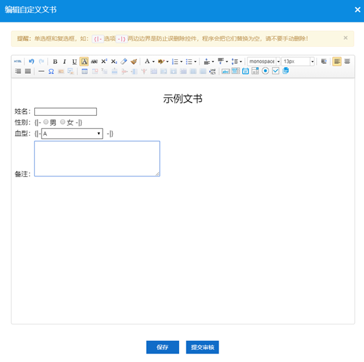This screenshot has width=364, height=362.
Task: Click the indent icon beside font size
Action: coord(324,61)
